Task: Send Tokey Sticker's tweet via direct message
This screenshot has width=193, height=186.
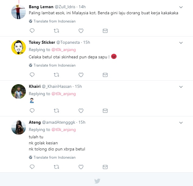Action: pyautogui.click(x=105, y=75)
